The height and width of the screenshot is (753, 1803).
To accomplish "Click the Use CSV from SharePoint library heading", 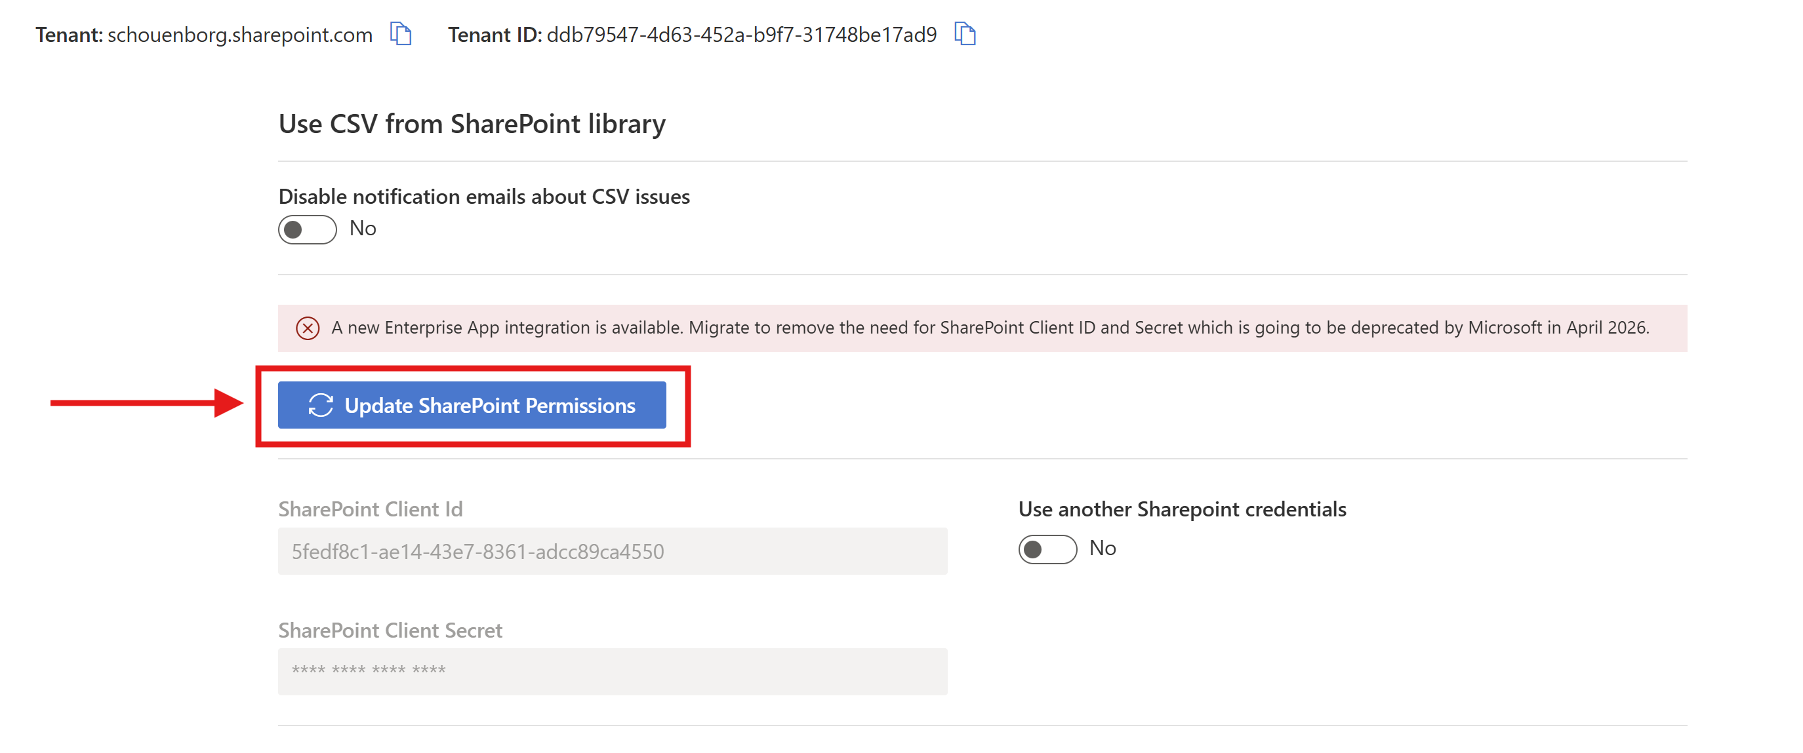I will (x=472, y=124).
